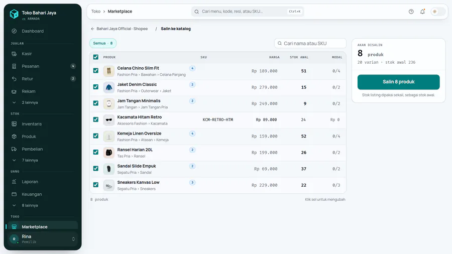Expand 4 variants badge of Celana Chino

192,68
